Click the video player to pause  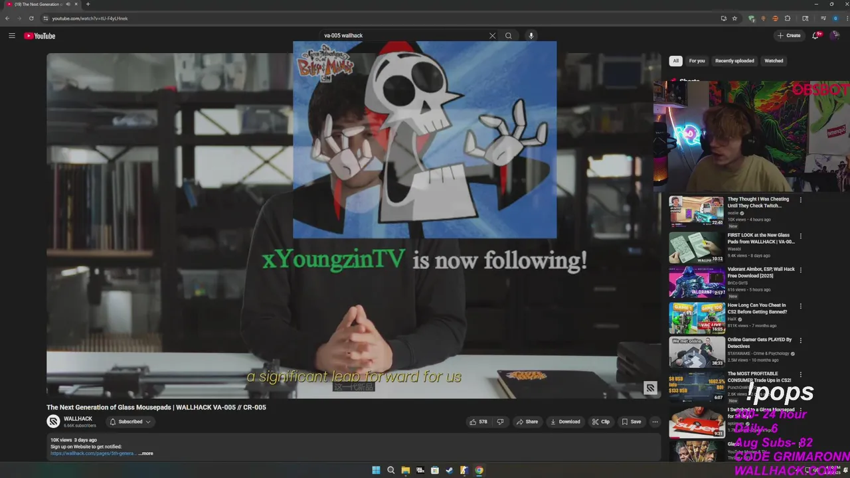(x=354, y=226)
